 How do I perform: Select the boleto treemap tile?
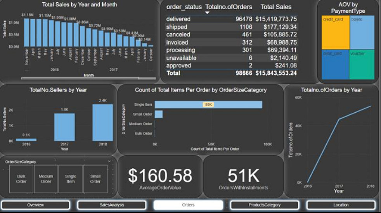(x=362, y=33)
